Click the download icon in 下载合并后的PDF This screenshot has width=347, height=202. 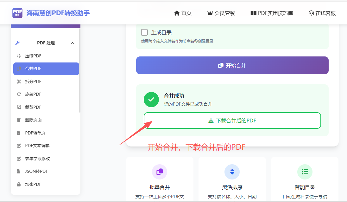pyautogui.click(x=211, y=121)
